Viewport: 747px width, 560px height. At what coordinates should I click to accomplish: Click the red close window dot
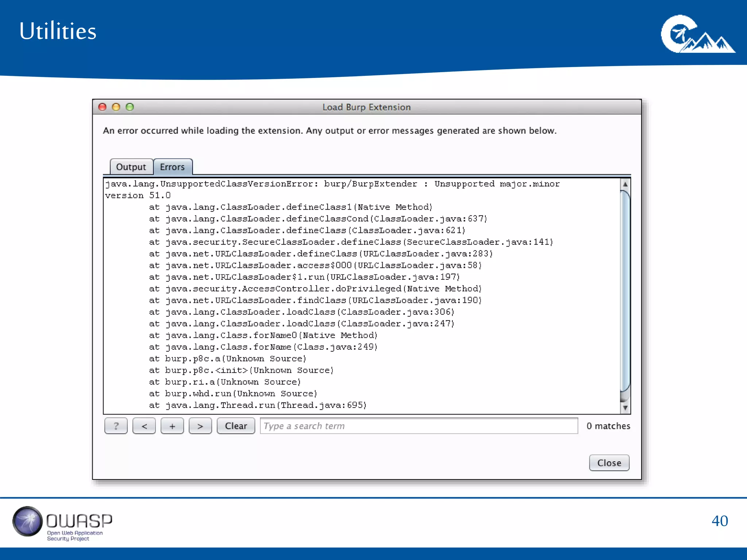pyautogui.click(x=102, y=107)
